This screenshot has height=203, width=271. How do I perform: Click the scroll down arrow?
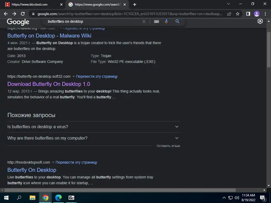[x=269, y=186]
